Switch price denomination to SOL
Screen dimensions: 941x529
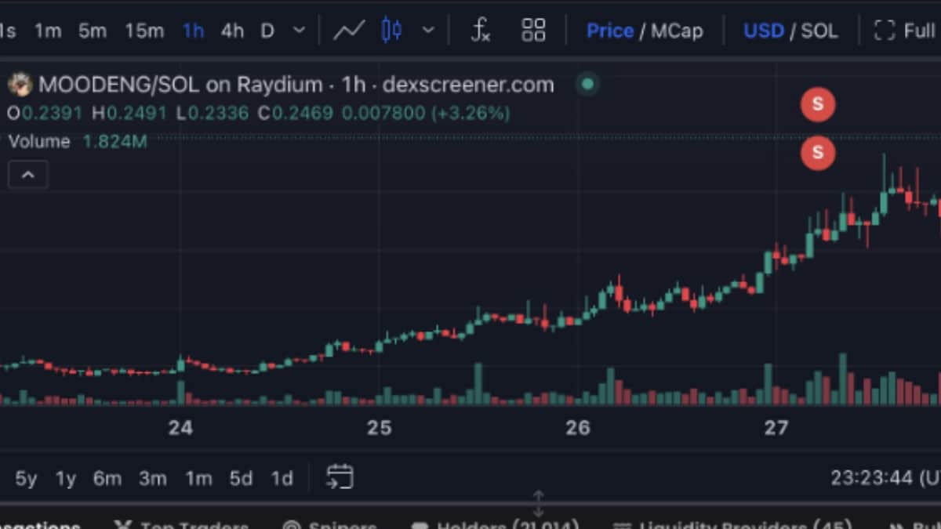point(819,31)
